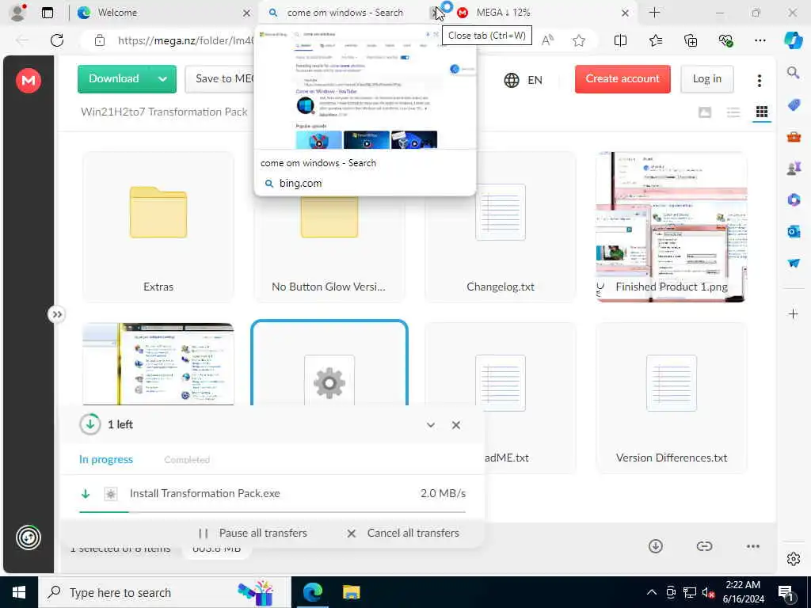Click Cancel all transfers
This screenshot has height=608, width=811.
pos(403,533)
